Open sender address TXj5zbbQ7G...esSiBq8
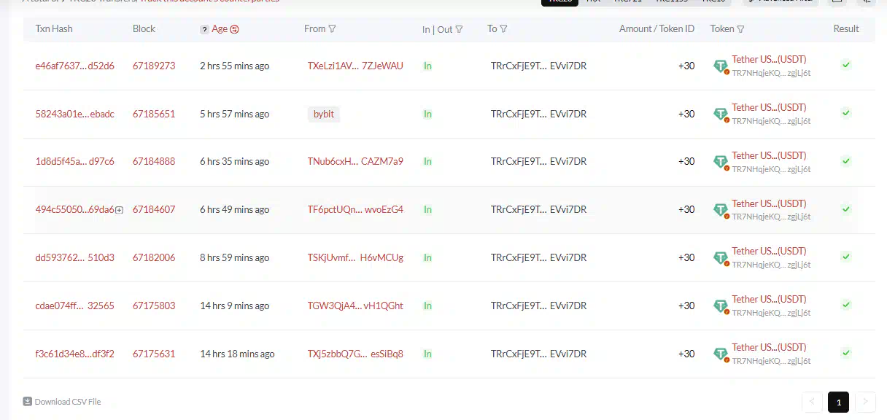 click(355, 354)
